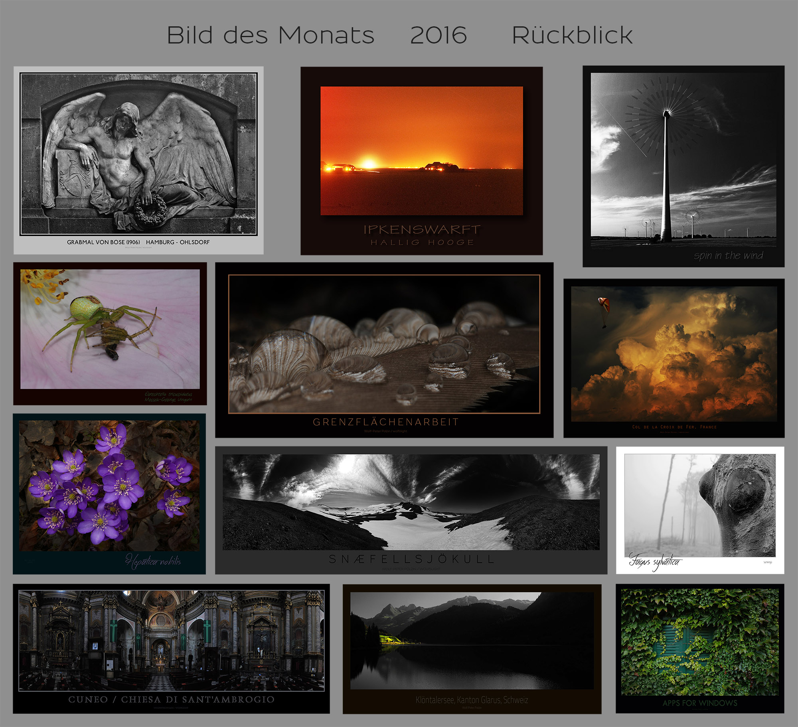Viewport: 798px width, 727px height.
Task: Click the GRENZFLÄCHENARBEIT caption text
Action: (x=385, y=422)
